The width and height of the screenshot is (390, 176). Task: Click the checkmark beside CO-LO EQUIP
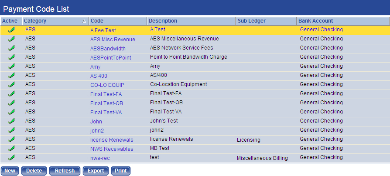(x=11, y=85)
